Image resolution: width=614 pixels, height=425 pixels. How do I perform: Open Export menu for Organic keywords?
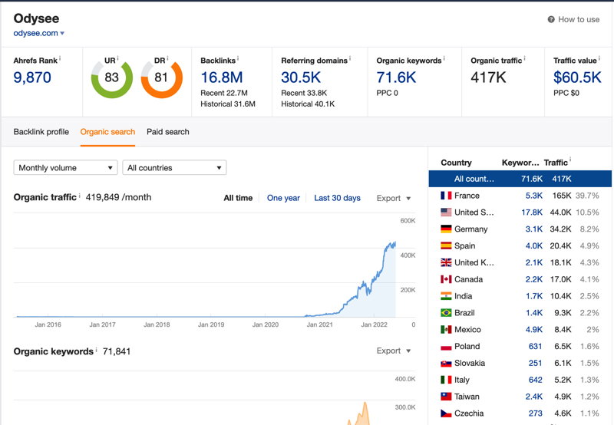pyautogui.click(x=394, y=351)
